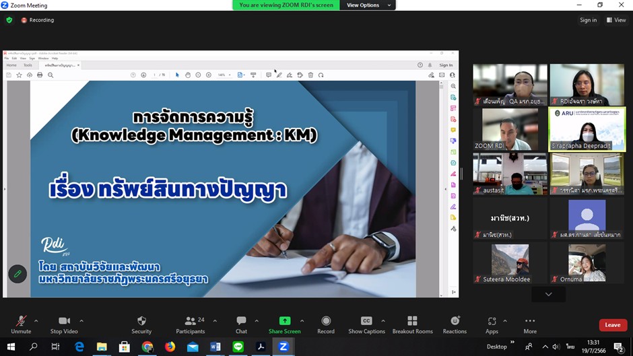This screenshot has width=633, height=356.
Task: Expand arrow beside Chat
Action: click(257, 321)
